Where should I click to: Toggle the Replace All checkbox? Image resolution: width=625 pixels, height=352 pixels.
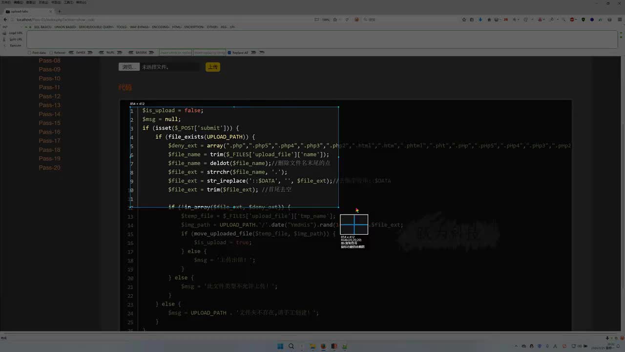tap(229, 53)
